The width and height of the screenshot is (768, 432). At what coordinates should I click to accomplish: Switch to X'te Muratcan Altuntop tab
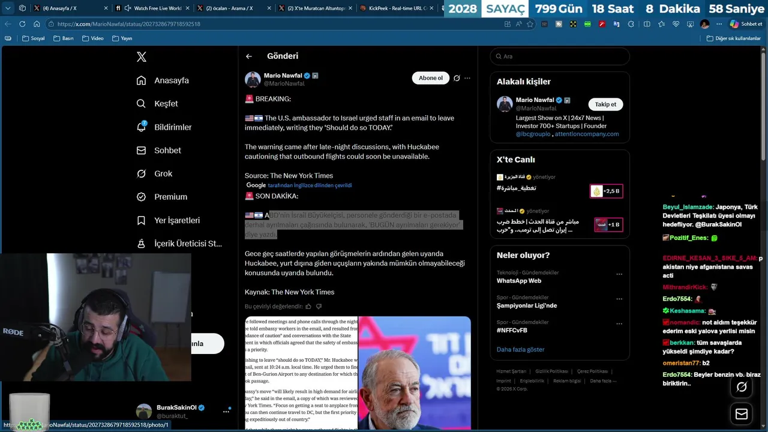(x=315, y=8)
